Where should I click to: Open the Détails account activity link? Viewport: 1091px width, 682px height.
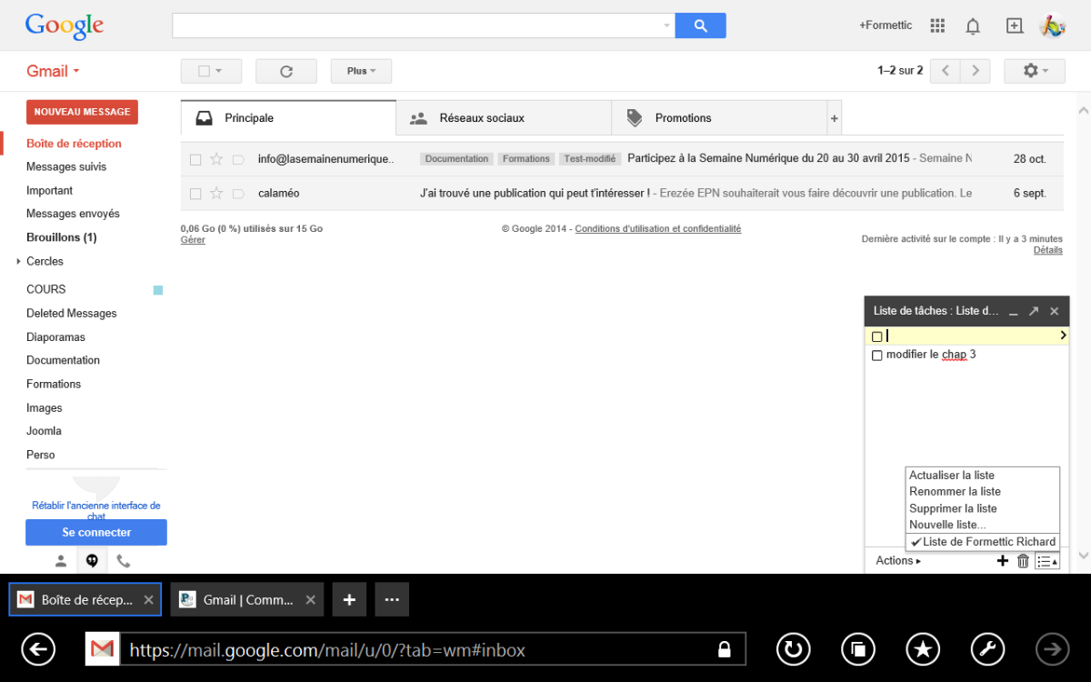pos(1048,250)
